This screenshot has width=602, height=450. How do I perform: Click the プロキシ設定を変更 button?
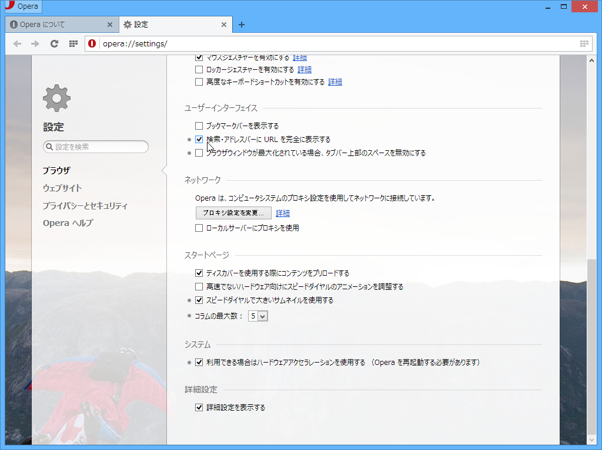(x=233, y=213)
